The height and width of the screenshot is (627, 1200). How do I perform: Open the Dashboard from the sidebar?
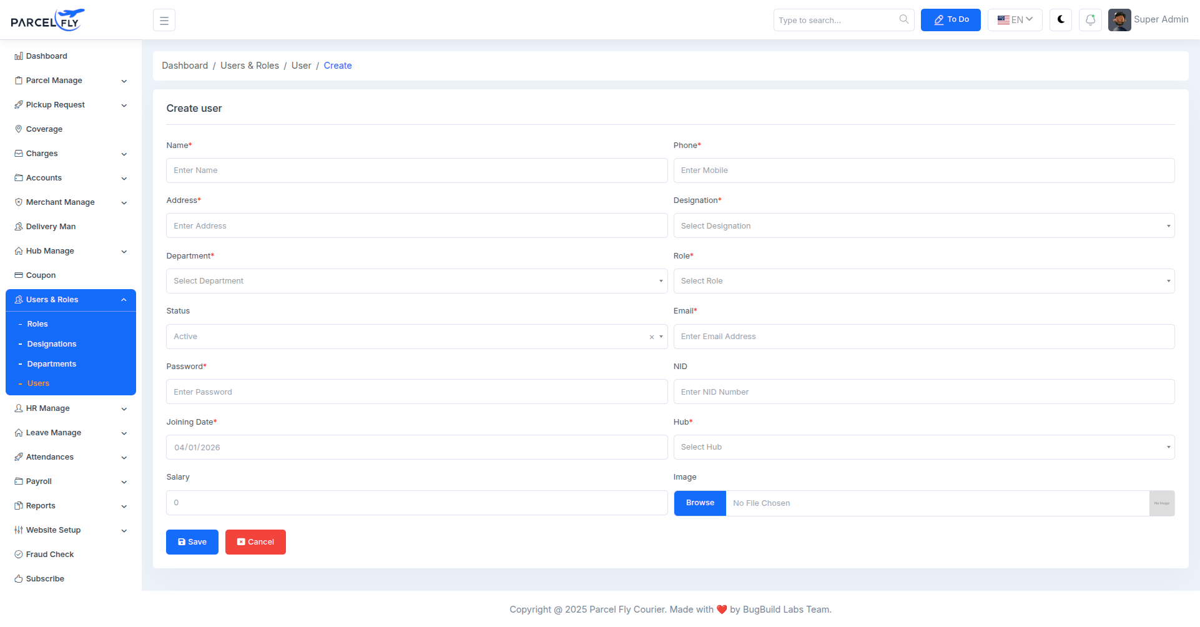[x=46, y=56]
